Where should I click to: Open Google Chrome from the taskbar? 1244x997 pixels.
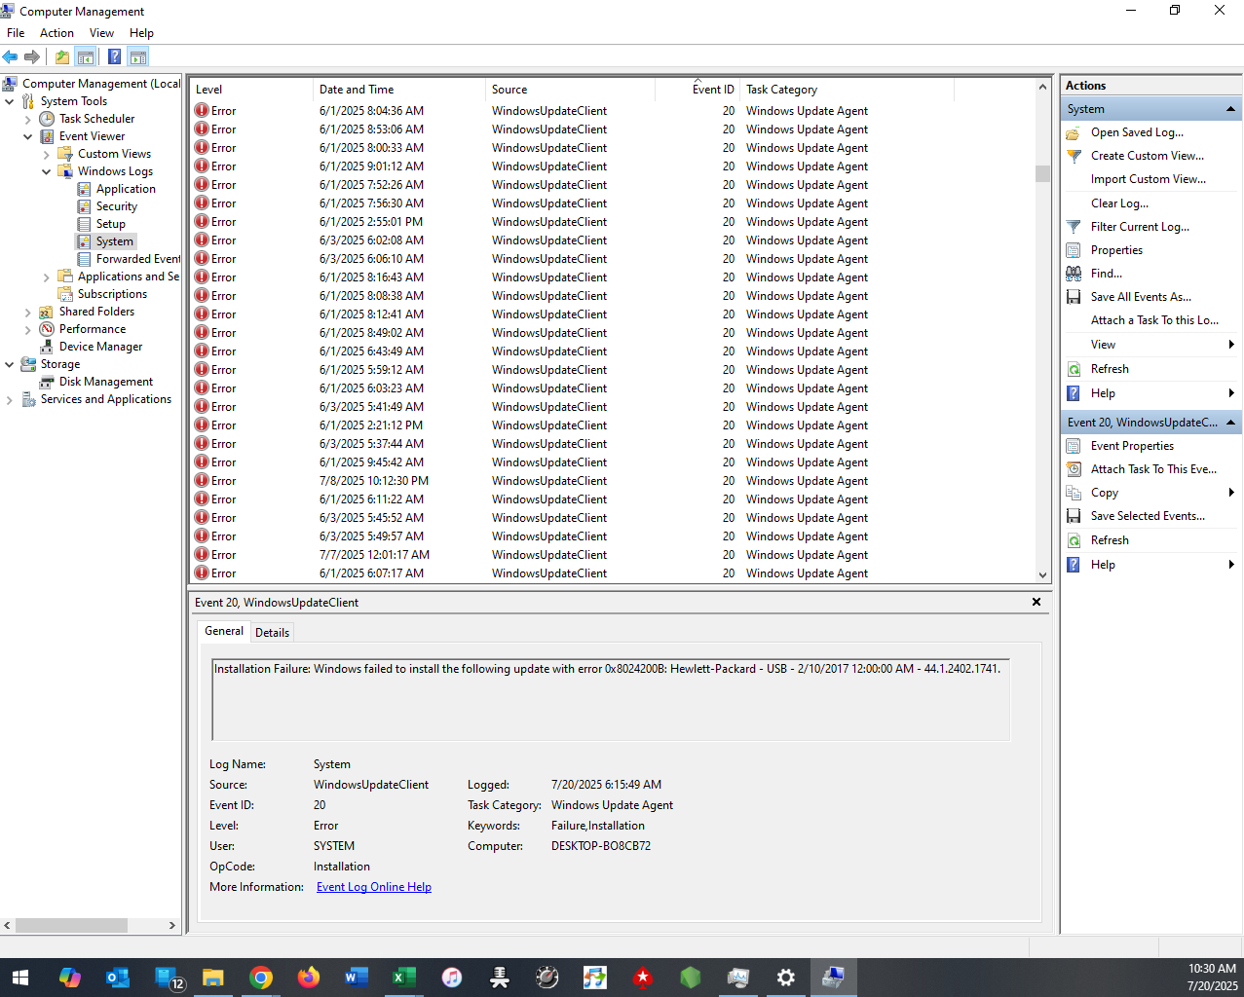[x=261, y=978]
